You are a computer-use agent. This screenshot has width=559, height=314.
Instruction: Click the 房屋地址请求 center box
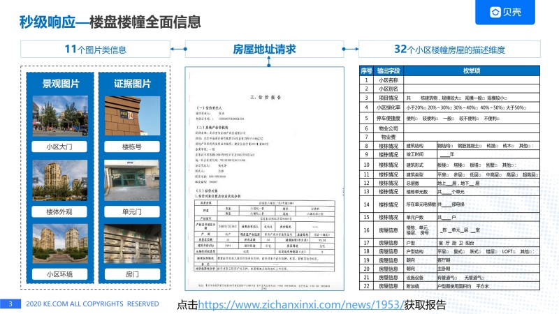[x=264, y=49]
